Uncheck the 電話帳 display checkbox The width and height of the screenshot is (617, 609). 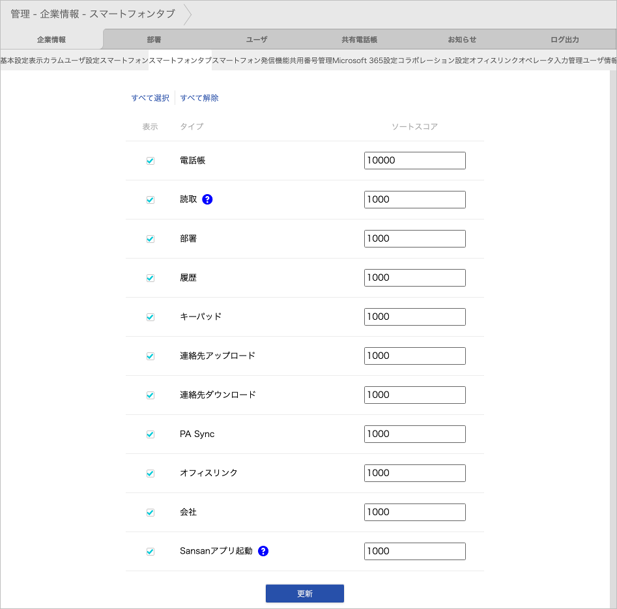[x=151, y=161]
